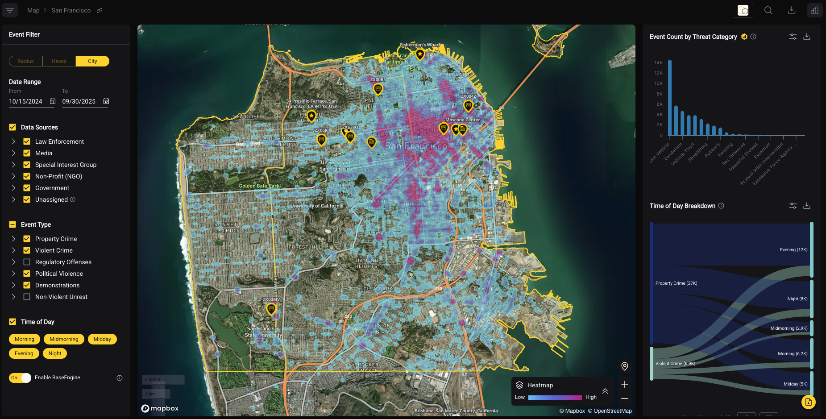Uncheck Law Enforcement source

coord(27,141)
